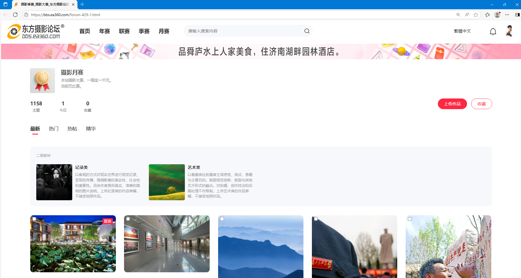The width and height of the screenshot is (521, 278).
Task: Select checkbox on the statue photo
Action: (316, 219)
